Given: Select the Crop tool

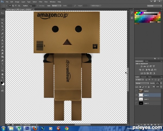Looking at the screenshot, I should pyautogui.click(x=2, y=26).
